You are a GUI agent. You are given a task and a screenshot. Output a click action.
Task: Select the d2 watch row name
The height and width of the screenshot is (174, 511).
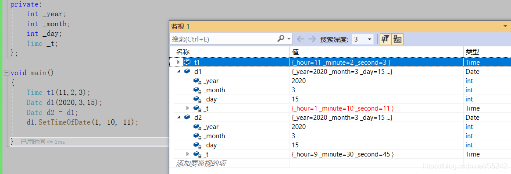point(198,117)
